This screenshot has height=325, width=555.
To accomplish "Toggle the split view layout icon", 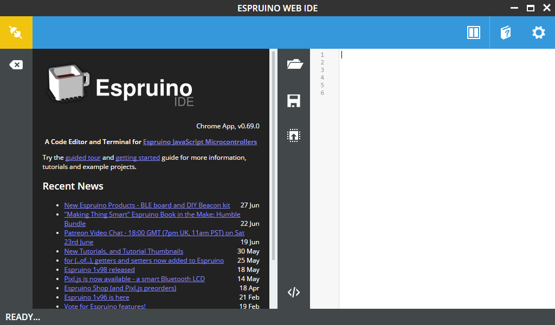I will (x=473, y=32).
